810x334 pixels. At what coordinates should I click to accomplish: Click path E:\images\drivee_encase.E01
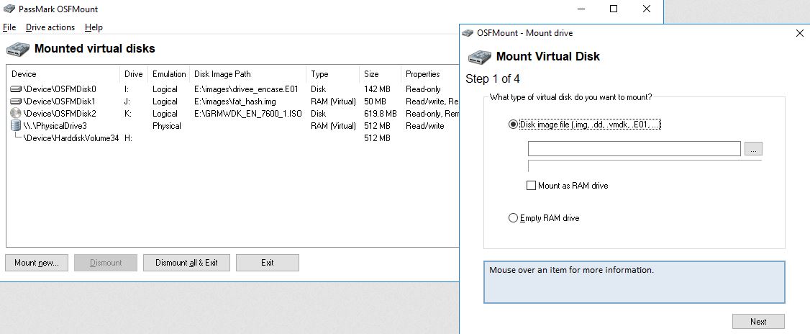pyautogui.click(x=246, y=89)
